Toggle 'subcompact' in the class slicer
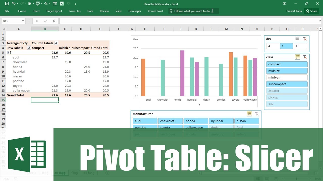 [x=287, y=84]
